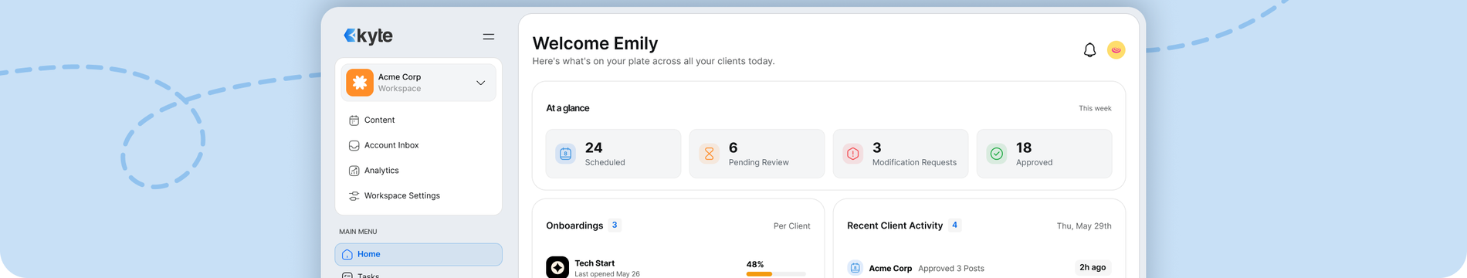Click the kyte logo
This screenshot has height=278, width=1467.
[x=368, y=36]
